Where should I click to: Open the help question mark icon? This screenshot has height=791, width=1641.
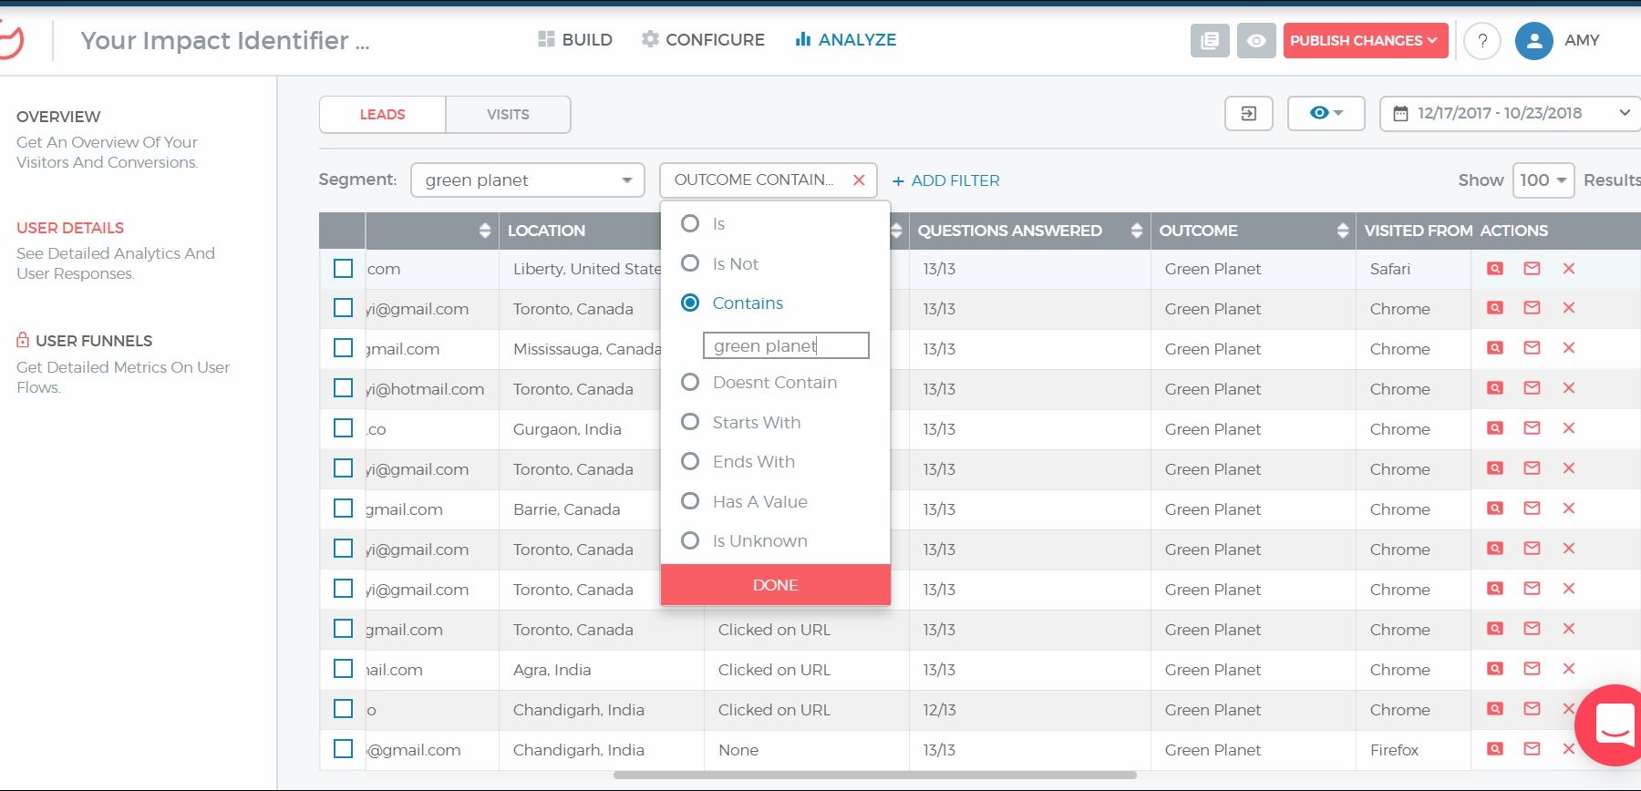(x=1482, y=41)
